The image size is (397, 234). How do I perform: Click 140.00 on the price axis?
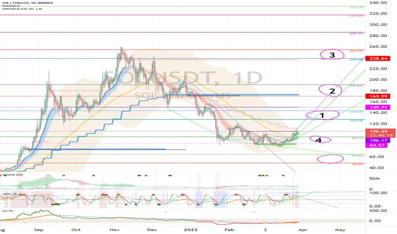378,113
